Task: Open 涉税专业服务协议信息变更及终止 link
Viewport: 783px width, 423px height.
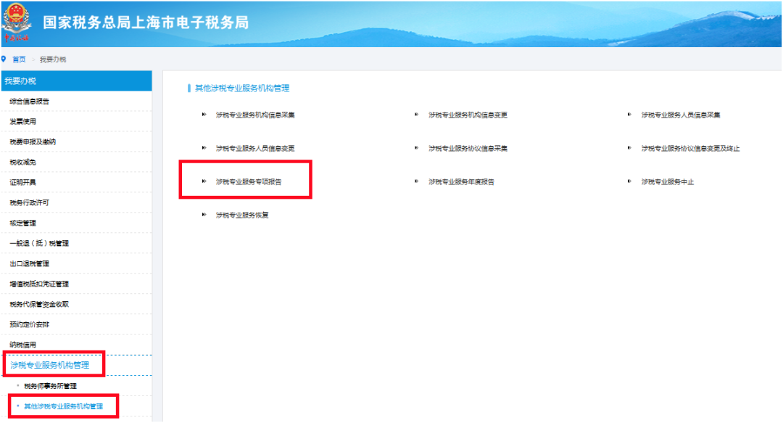Action: 691,149
